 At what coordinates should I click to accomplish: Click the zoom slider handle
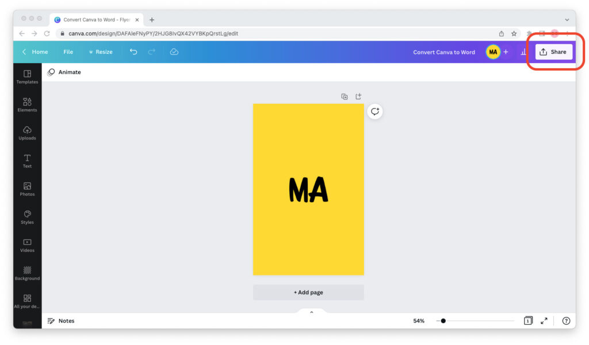click(443, 321)
